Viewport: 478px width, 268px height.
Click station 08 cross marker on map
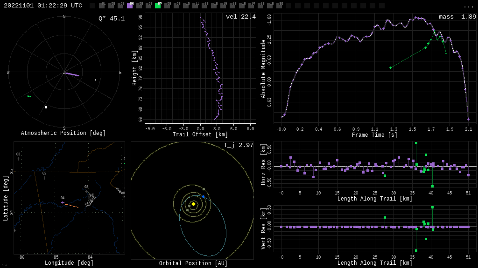coord(86,191)
